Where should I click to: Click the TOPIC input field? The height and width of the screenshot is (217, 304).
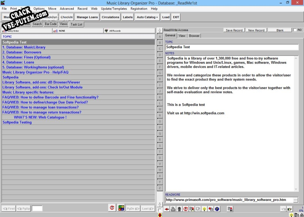tap(232, 47)
